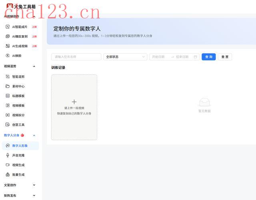256x200 pixels.
Task: Click the AI爆款复刻 sidebar icon
Action: (x=8, y=36)
